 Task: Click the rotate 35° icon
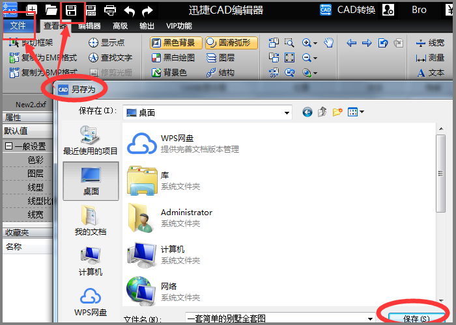274,73
